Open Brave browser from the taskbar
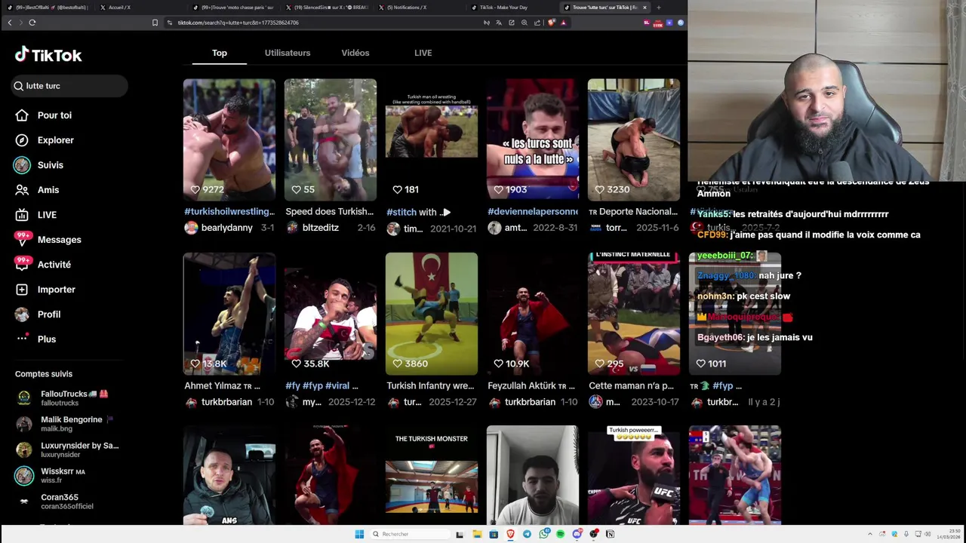Screen dimensions: 966x543 510,534
